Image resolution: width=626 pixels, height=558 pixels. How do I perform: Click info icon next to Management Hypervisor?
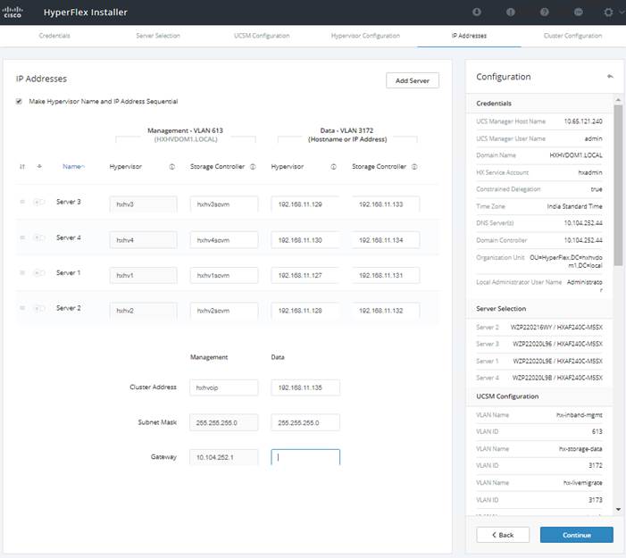(x=171, y=166)
